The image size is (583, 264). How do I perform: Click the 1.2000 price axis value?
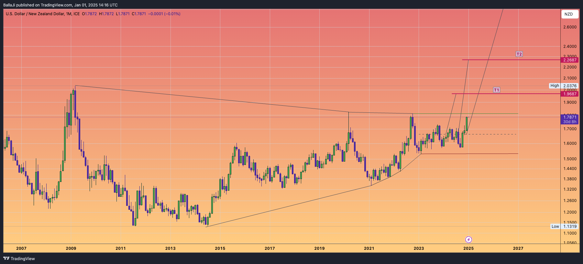click(570, 212)
